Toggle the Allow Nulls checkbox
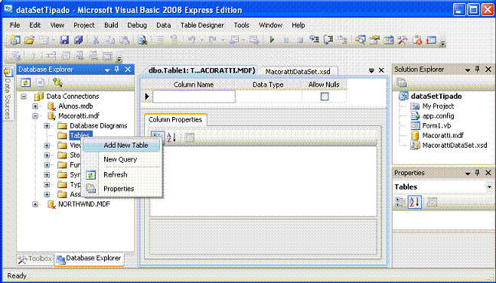The width and height of the screenshot is (496, 283). (x=325, y=96)
